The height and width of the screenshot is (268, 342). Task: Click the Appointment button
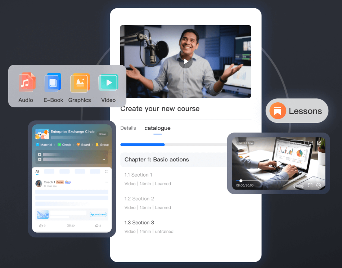click(x=98, y=214)
